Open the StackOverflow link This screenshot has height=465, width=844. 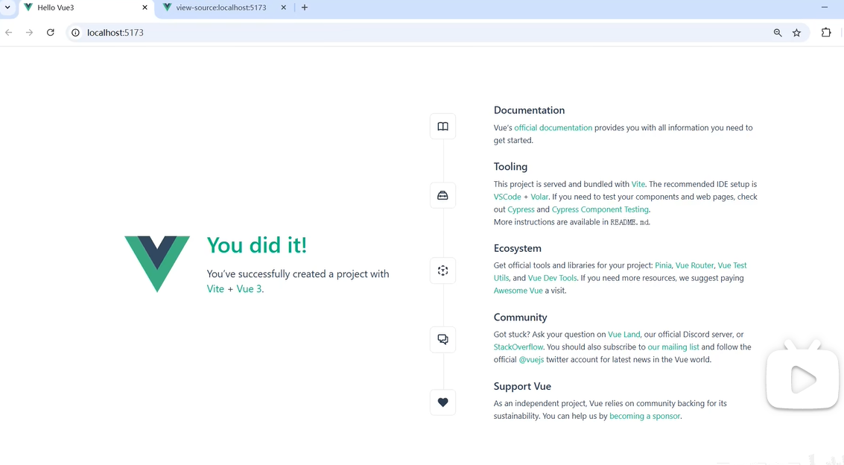click(x=518, y=347)
